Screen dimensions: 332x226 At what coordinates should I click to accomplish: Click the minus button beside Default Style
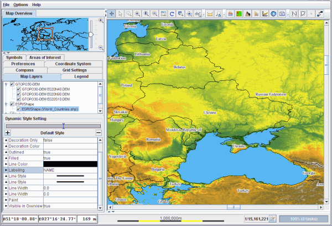coord(98,133)
